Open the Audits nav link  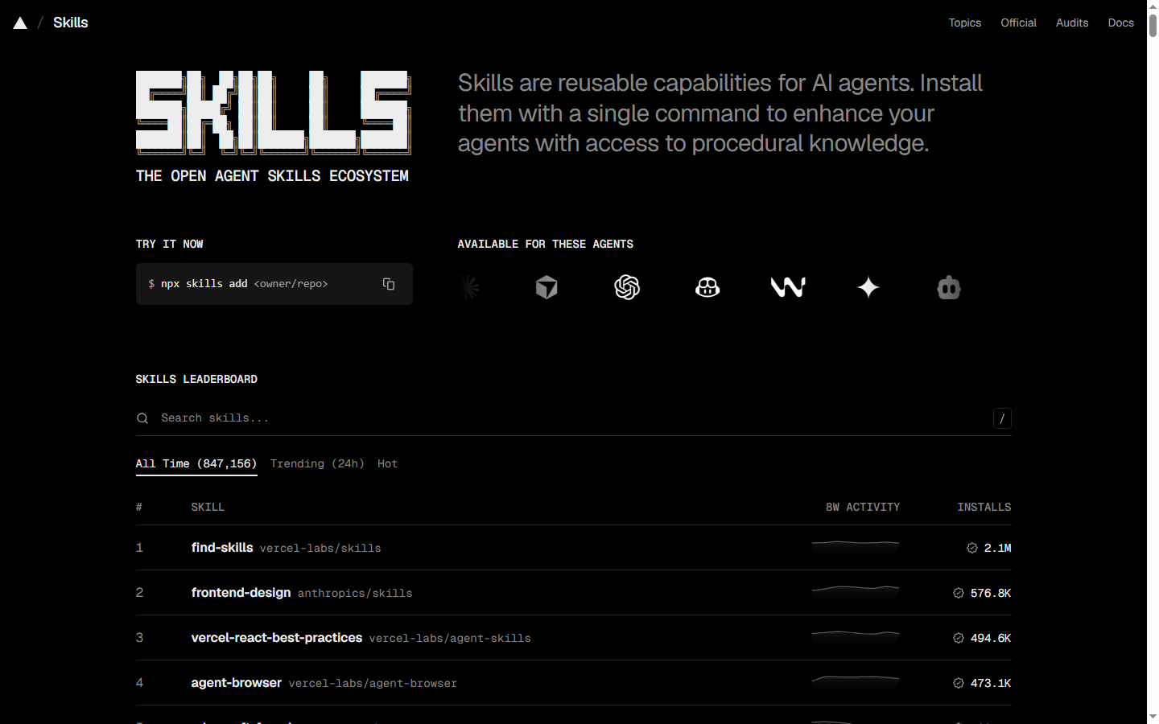pyautogui.click(x=1072, y=23)
